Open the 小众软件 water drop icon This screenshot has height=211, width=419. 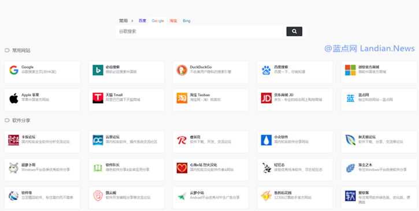tap(266, 140)
